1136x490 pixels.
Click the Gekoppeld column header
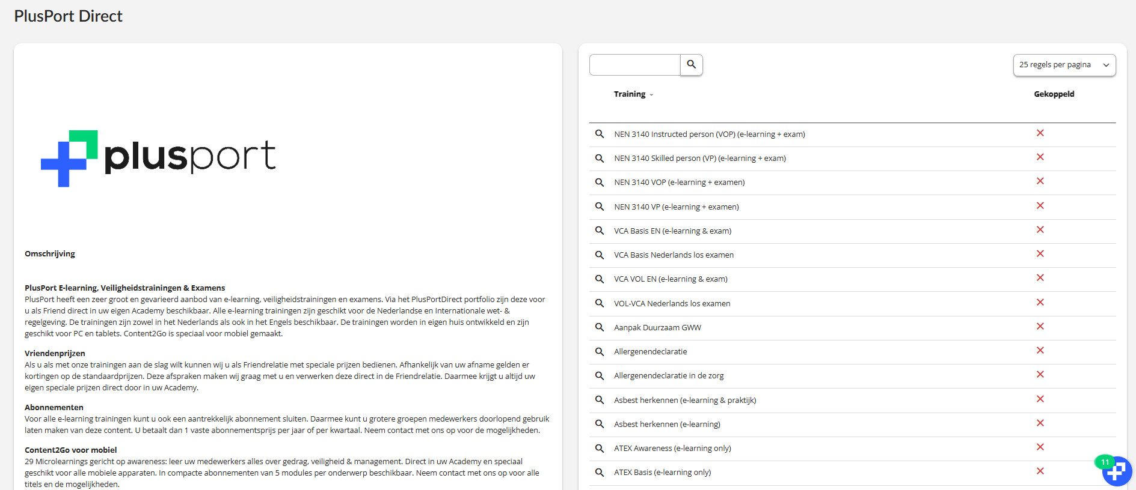[1054, 94]
